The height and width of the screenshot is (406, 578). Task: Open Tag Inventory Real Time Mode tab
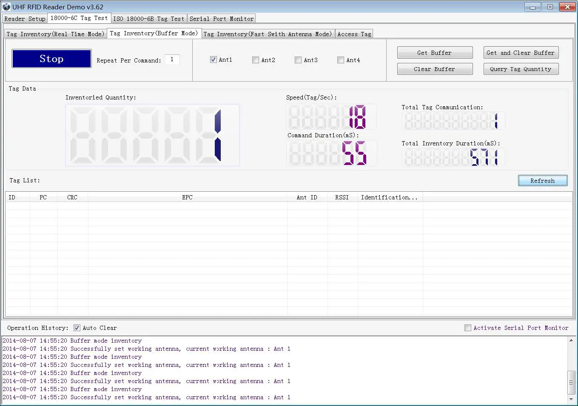point(55,34)
